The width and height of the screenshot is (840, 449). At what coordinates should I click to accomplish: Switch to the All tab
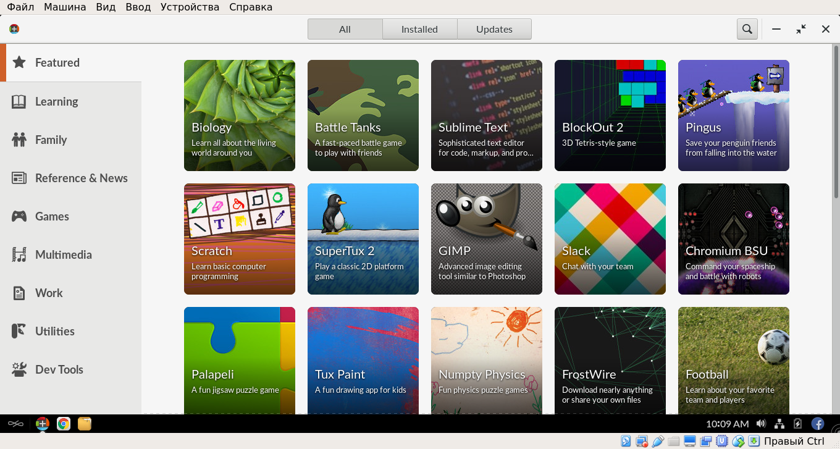[x=345, y=29]
